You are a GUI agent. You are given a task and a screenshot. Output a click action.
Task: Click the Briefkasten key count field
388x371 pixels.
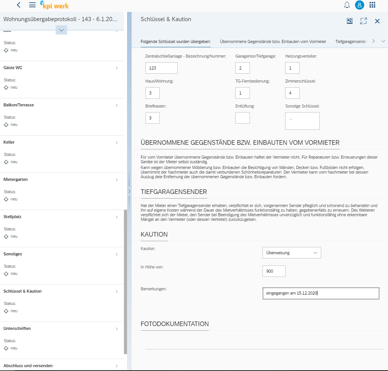click(x=152, y=118)
